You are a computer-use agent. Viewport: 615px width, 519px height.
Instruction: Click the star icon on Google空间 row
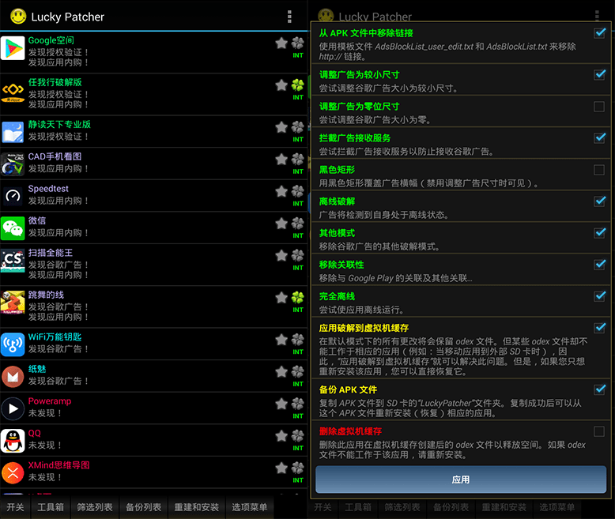(281, 43)
